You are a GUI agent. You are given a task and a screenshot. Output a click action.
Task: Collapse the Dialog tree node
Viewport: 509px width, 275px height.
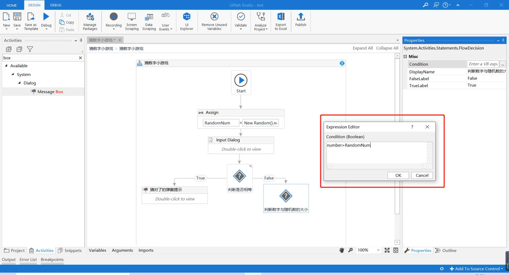[19, 83]
